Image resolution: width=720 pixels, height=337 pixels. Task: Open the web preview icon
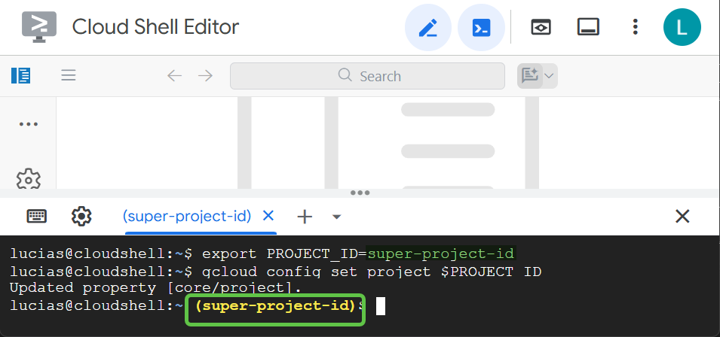pyautogui.click(x=540, y=28)
